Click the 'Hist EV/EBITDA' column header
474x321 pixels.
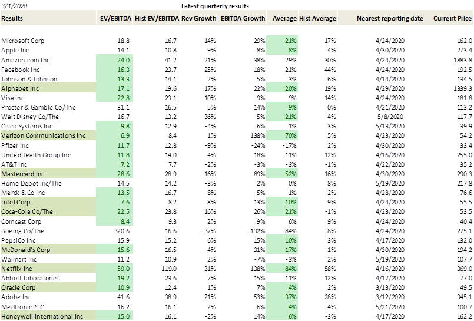point(157,18)
